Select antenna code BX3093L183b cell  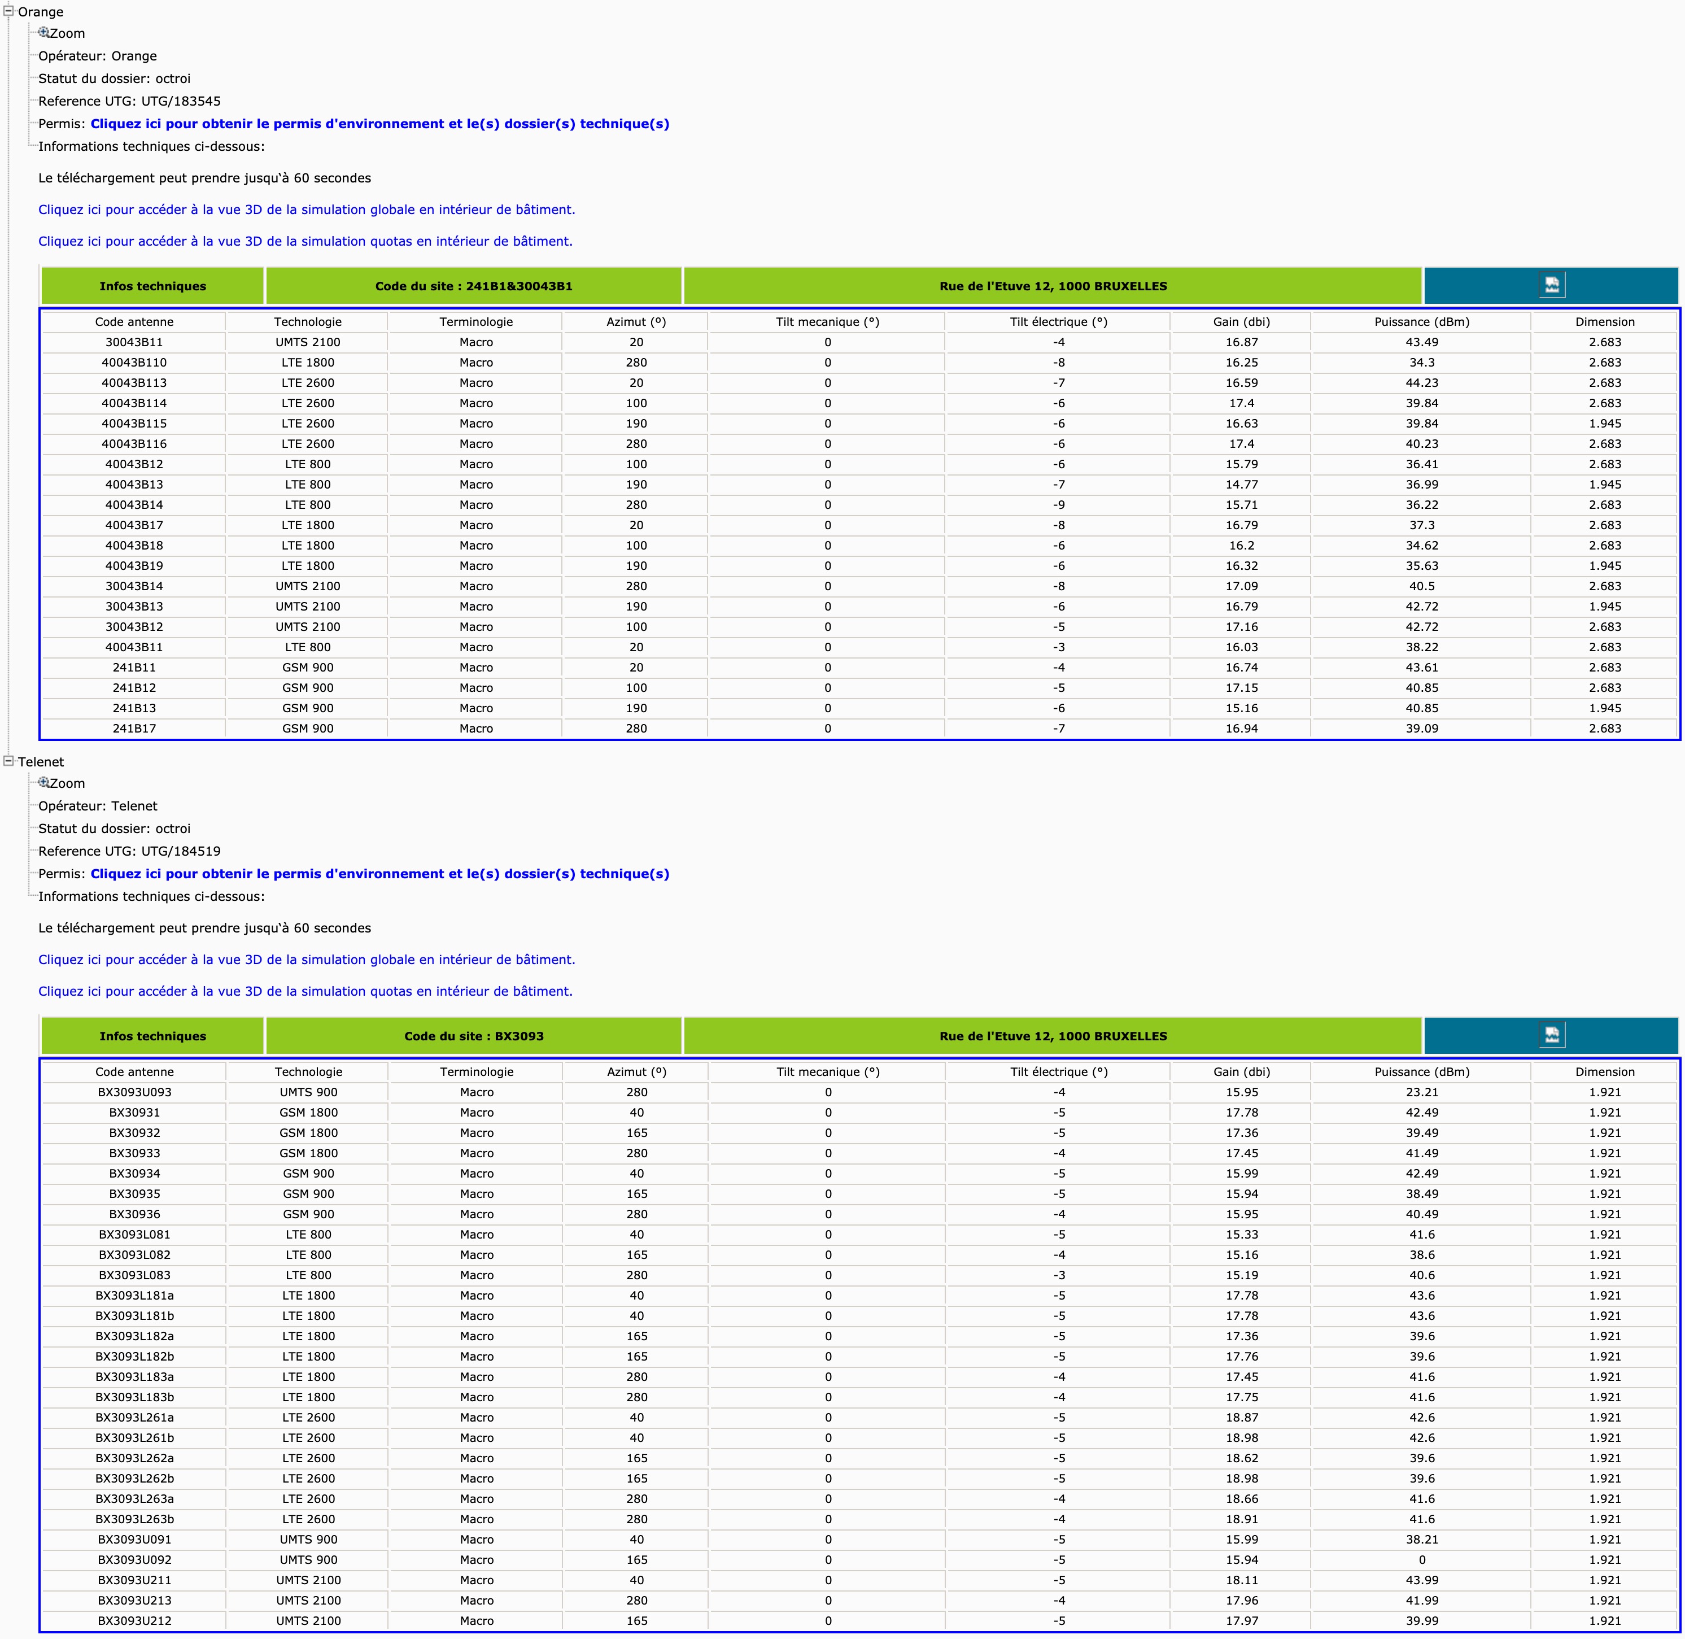(x=134, y=1397)
